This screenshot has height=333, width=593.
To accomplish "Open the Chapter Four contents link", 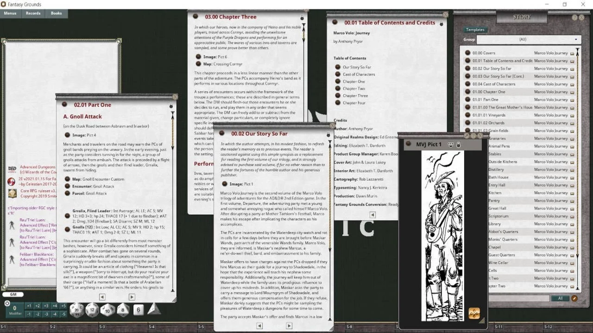I will (338, 103).
